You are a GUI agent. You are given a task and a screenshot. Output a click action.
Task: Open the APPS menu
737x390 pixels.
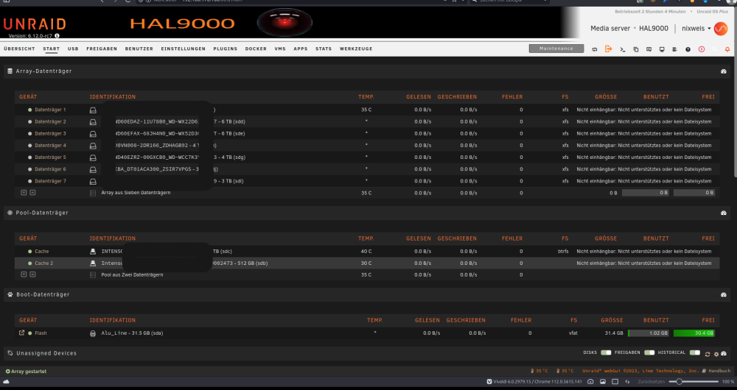click(x=301, y=49)
